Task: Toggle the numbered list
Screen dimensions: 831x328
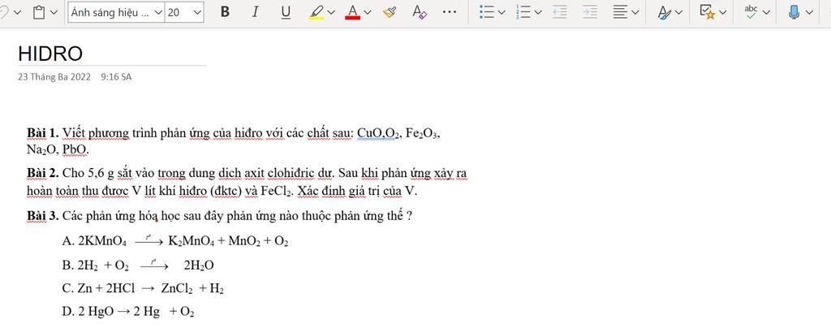Action: click(x=523, y=12)
